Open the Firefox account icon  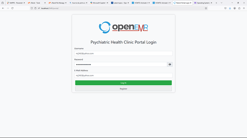234,8
